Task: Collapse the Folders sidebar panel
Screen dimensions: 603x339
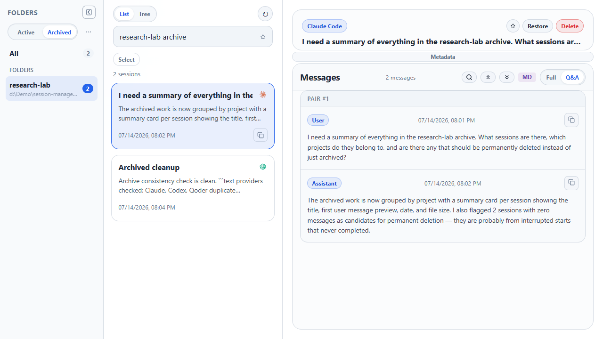Action: [89, 12]
